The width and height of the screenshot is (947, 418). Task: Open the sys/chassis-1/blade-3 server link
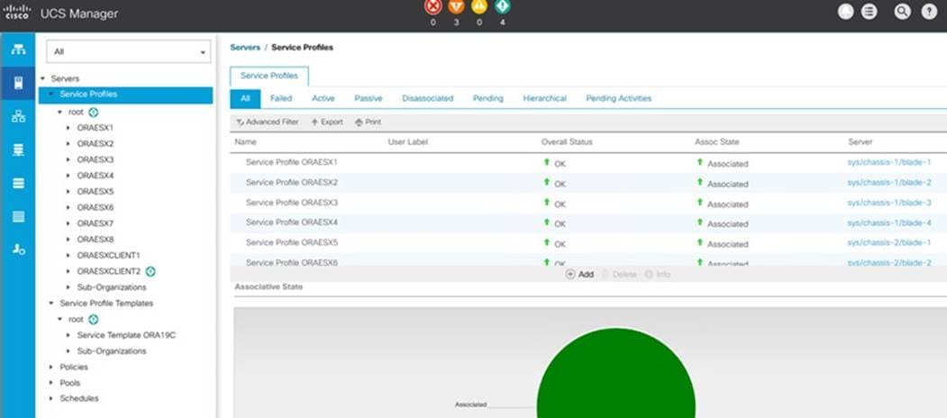889,203
